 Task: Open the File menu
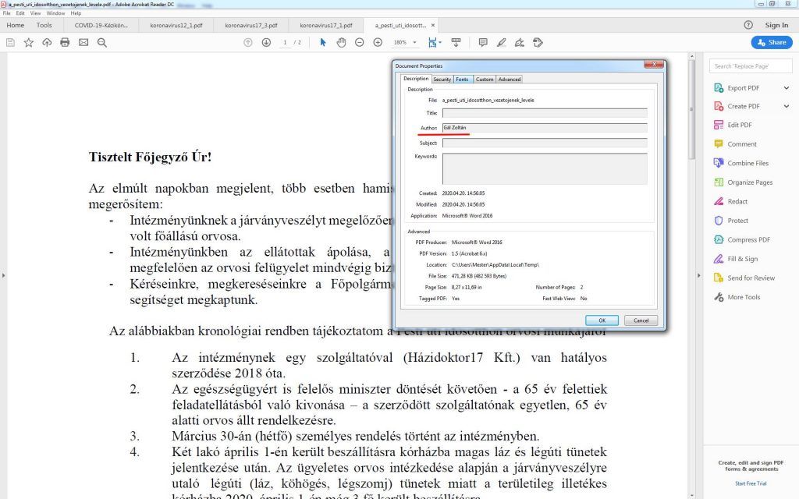click(6, 13)
